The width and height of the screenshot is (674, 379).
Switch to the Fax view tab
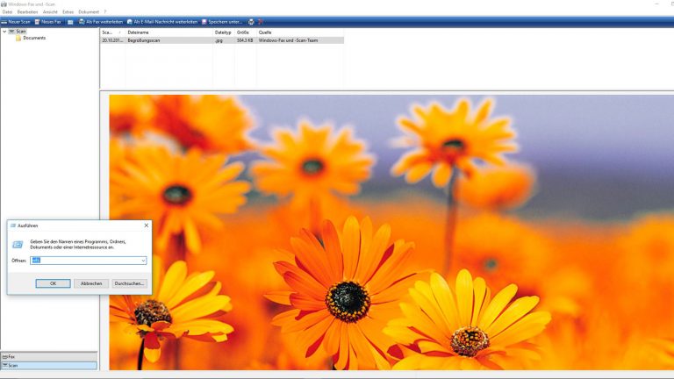tap(11, 357)
